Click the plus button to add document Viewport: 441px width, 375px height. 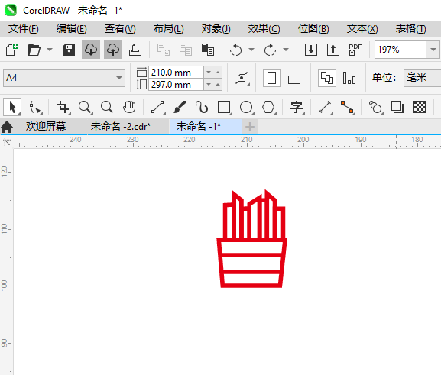(x=250, y=127)
